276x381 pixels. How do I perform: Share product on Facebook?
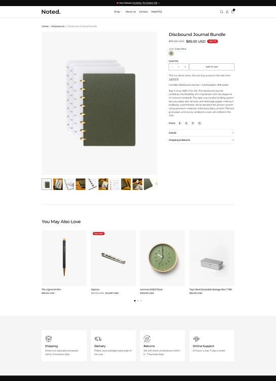coord(180,123)
